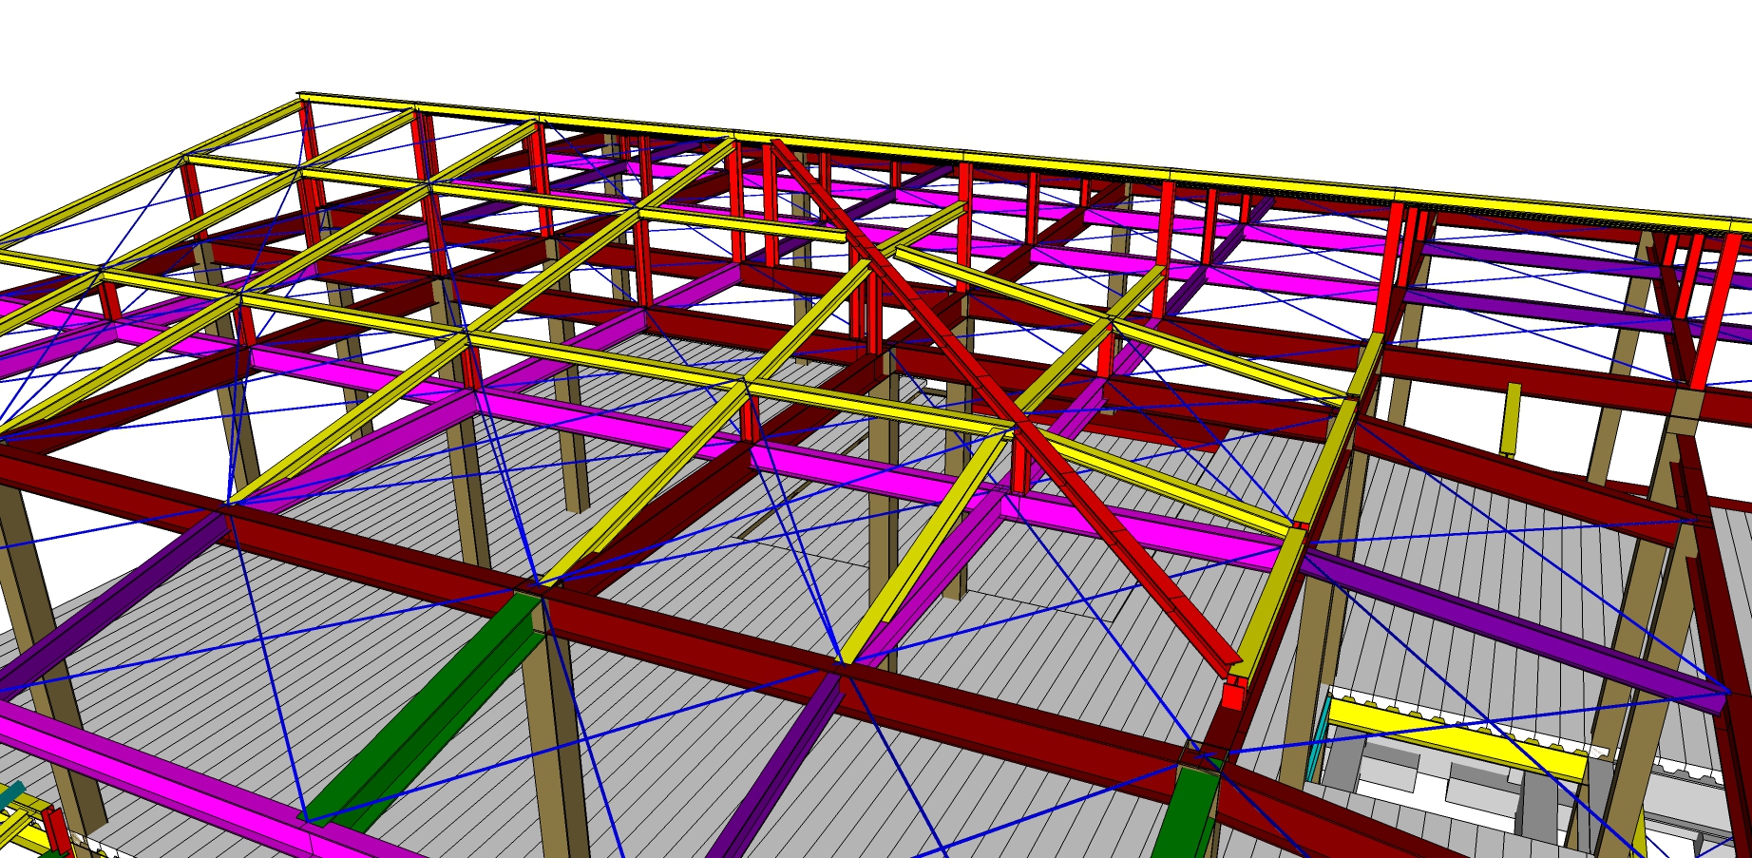
Task: Select the teal member at bottom-left edge
Action: click(11, 795)
